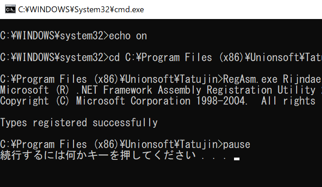Click the '1998-2004' year text
Screen dimensions: 322x187
[x=221, y=101]
